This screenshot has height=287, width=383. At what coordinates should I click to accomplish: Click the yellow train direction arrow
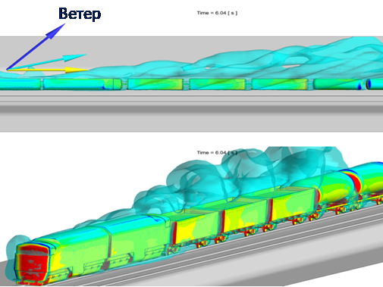pyautogui.click(x=48, y=70)
